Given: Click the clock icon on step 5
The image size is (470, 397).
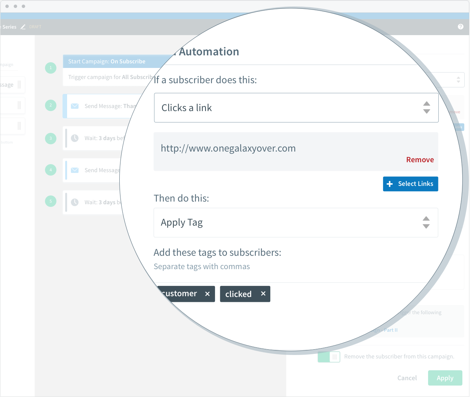Looking at the screenshot, I should [x=75, y=202].
